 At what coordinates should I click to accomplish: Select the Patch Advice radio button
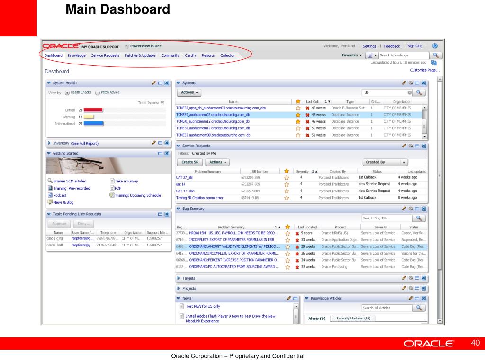click(x=98, y=93)
